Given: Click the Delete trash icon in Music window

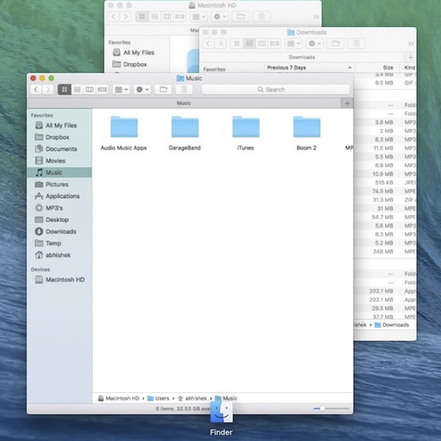Looking at the screenshot, I should pyautogui.click(x=184, y=89).
